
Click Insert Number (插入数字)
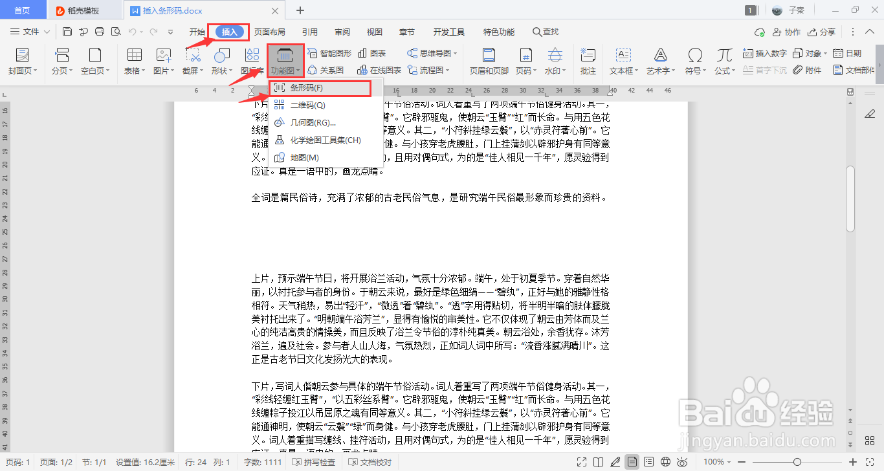(765, 53)
